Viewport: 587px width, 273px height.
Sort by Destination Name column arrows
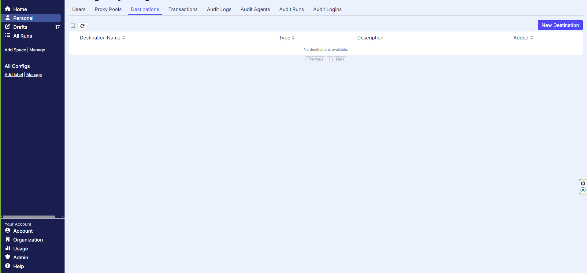click(x=124, y=38)
